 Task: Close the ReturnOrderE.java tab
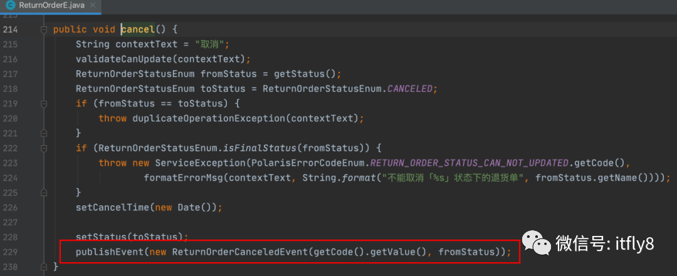point(93,6)
